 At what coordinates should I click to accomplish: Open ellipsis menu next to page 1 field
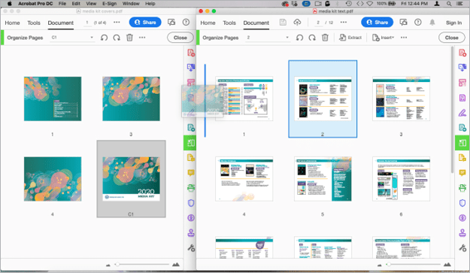tap(117, 22)
